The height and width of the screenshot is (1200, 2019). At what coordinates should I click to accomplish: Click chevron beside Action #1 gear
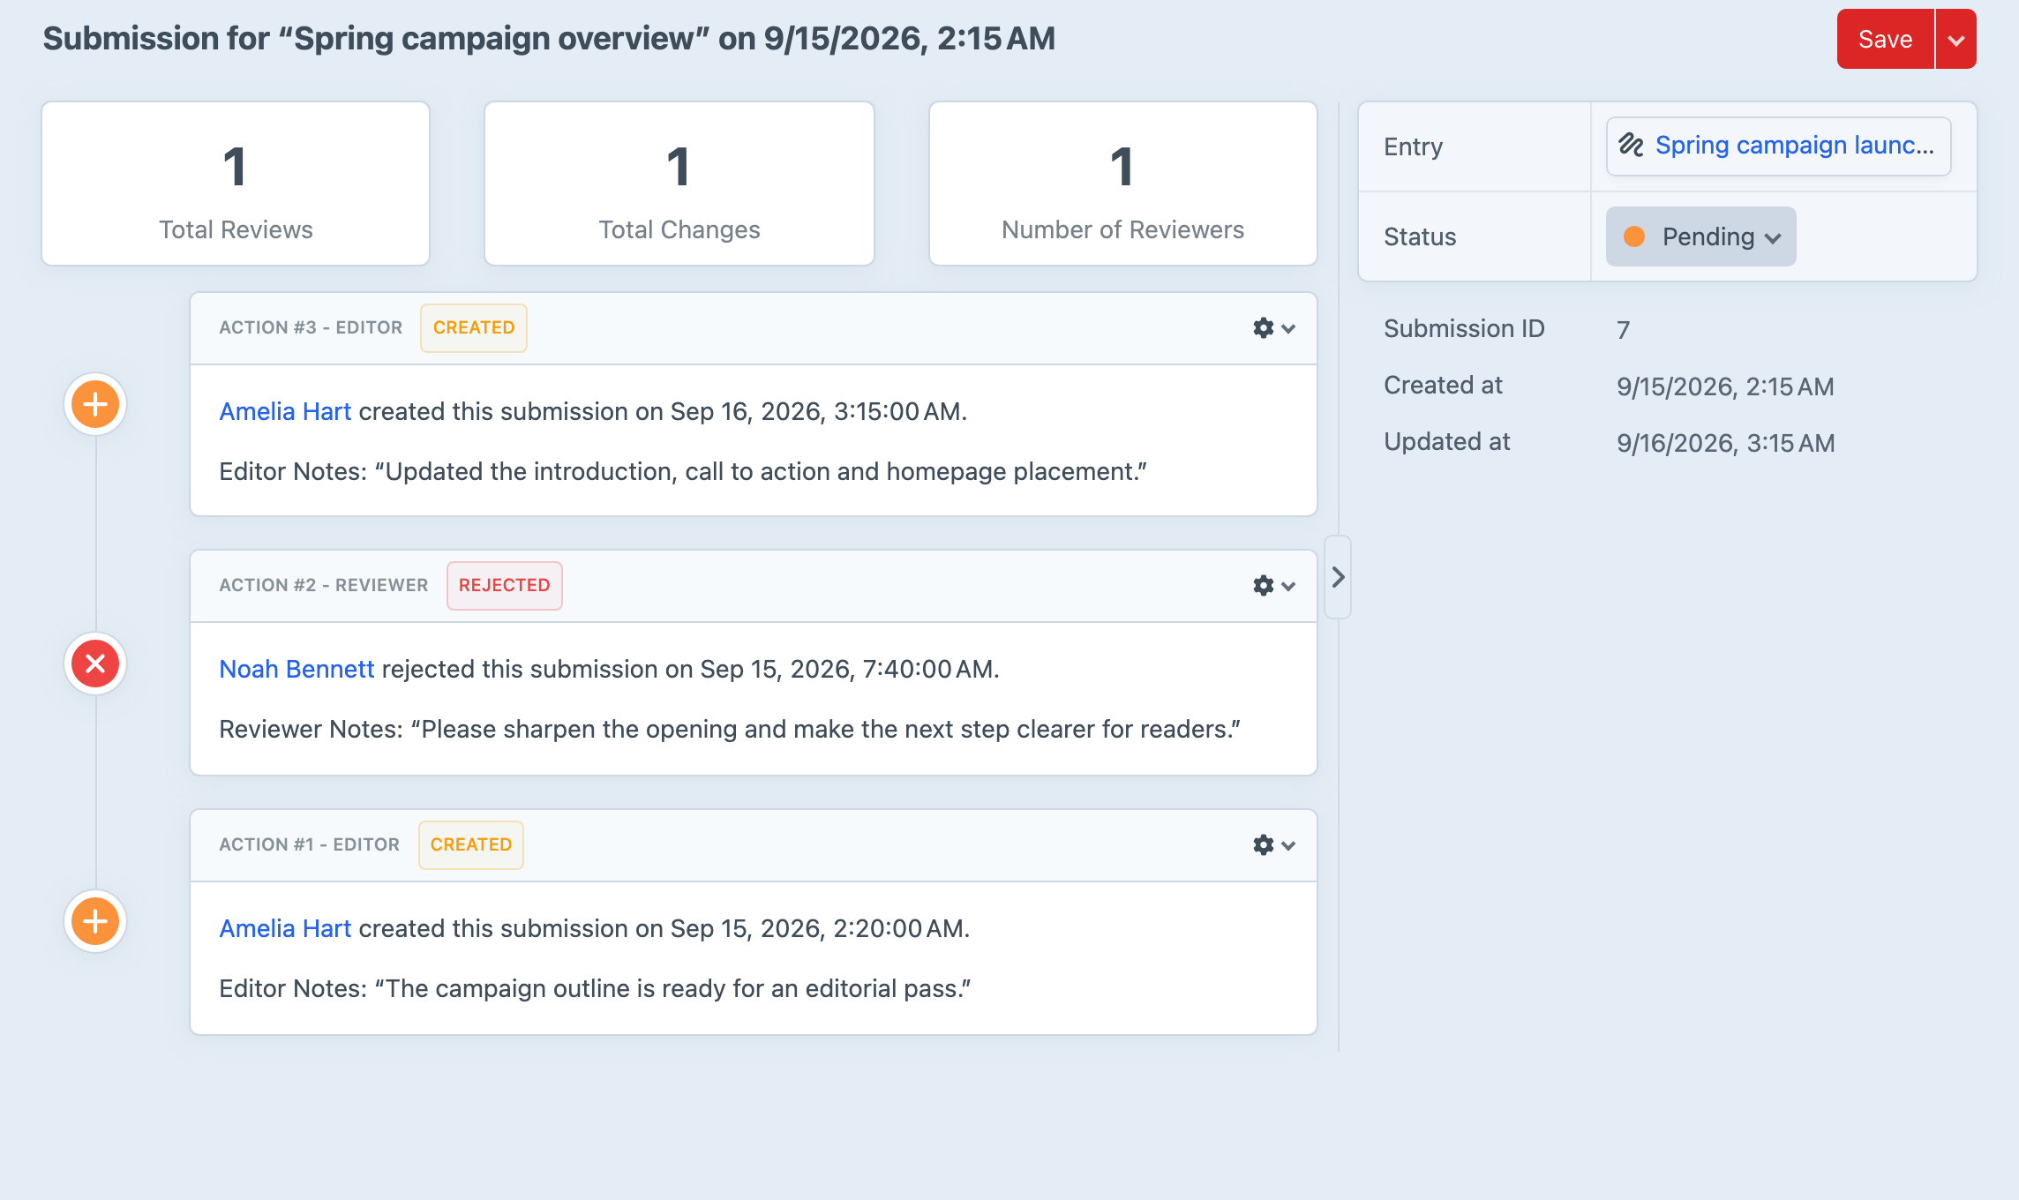click(x=1288, y=846)
